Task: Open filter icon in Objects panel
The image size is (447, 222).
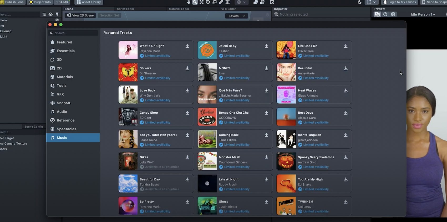Action: coord(57,14)
